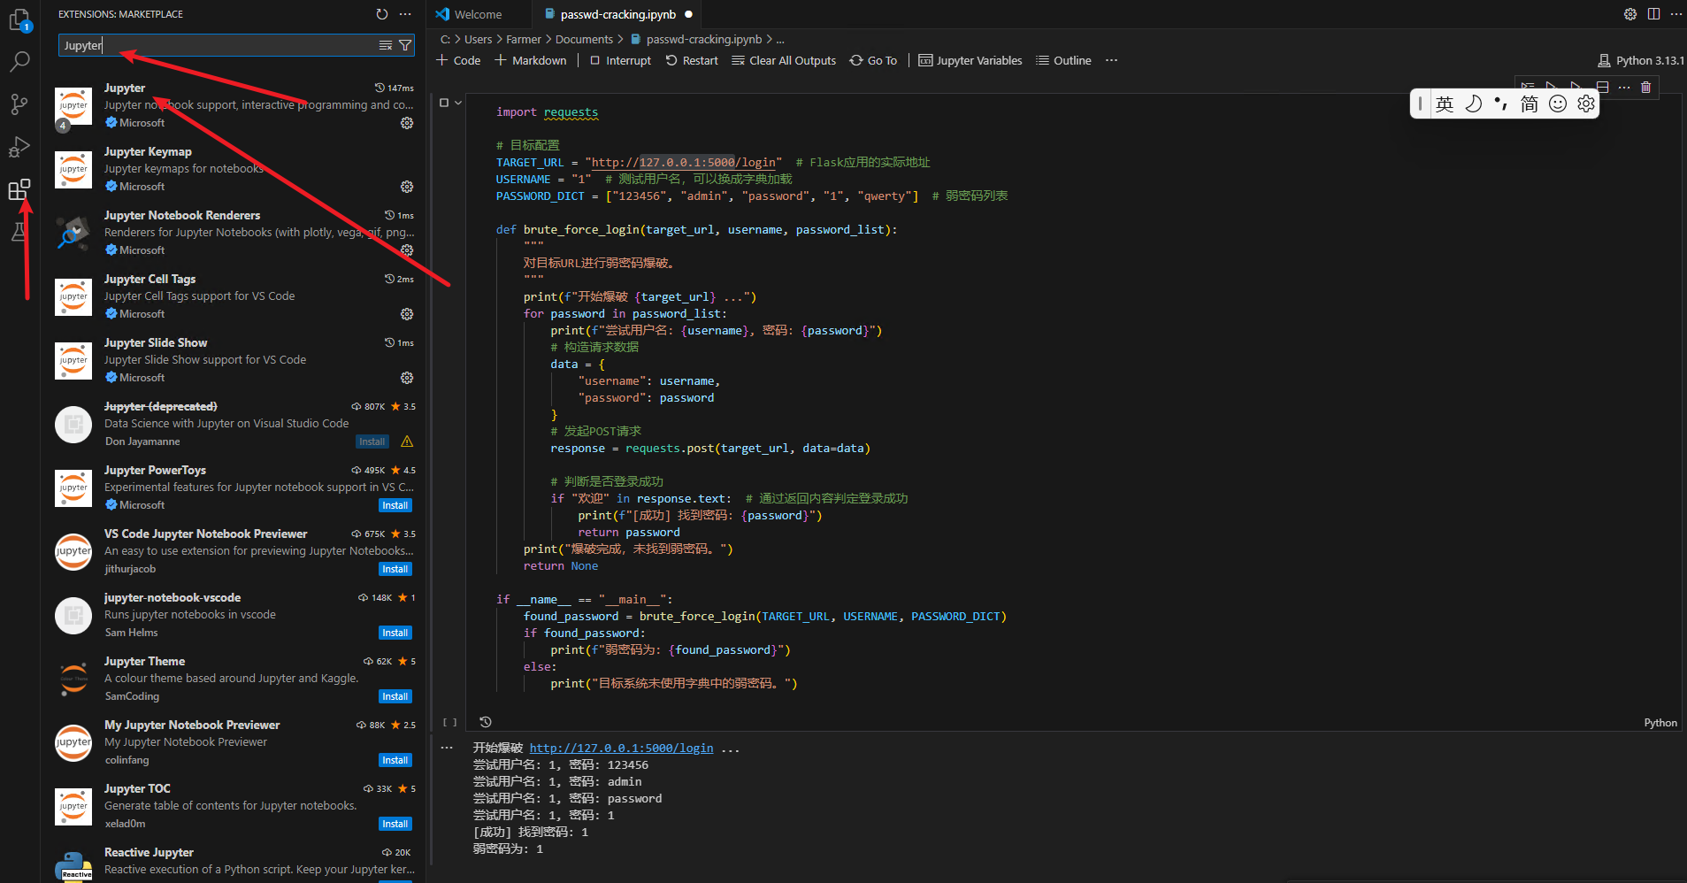
Task: Expand the Farmer breadcrumb
Action: point(524,39)
